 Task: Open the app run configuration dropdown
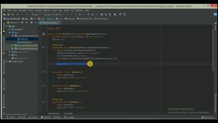[36, 14]
